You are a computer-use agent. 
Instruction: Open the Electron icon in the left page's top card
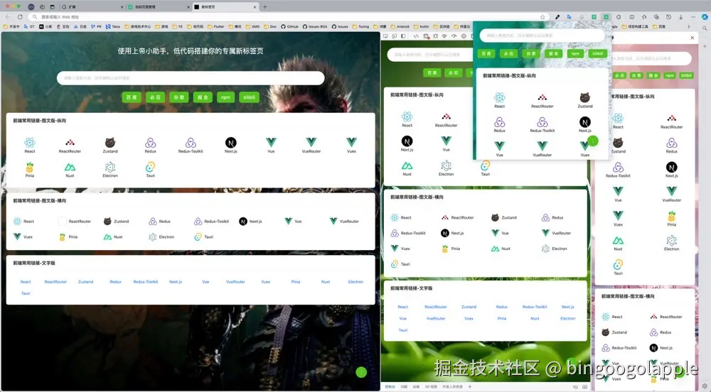tap(110, 168)
